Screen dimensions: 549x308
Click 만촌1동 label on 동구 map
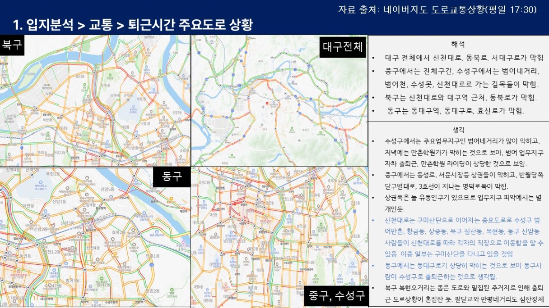click(x=152, y=256)
